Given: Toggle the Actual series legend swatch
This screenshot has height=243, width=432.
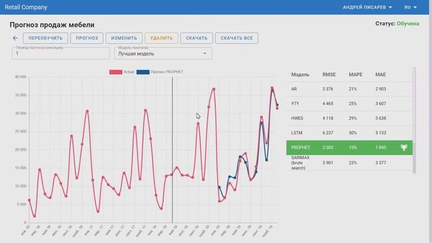Looking at the screenshot, I should [115, 72].
